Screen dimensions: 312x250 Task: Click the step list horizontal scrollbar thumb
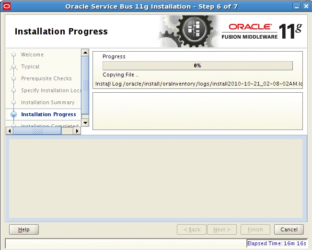click(37, 131)
